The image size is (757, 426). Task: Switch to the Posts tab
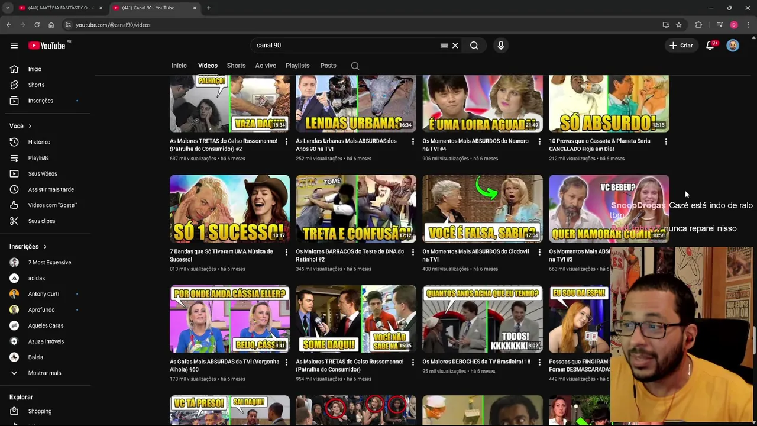click(x=328, y=66)
